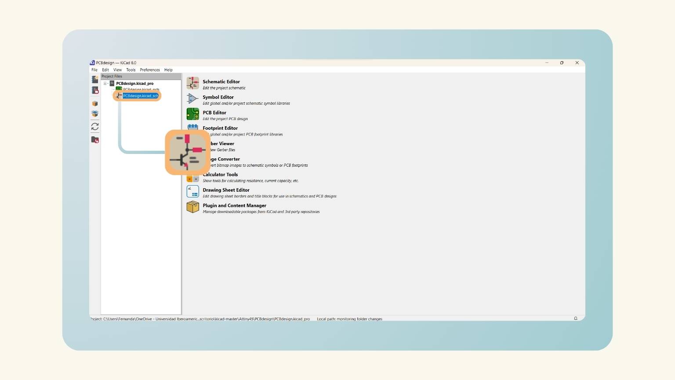This screenshot has width=675, height=380.
Task: Click the New Project toolbar icon
Action: (x=95, y=80)
